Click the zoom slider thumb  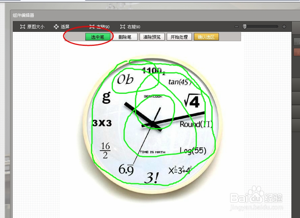pyautogui.click(x=245, y=26)
